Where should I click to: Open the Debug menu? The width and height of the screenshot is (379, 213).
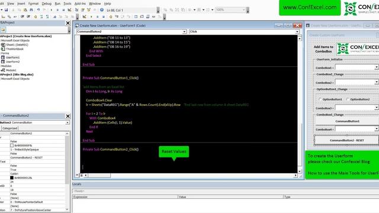point(46,4)
